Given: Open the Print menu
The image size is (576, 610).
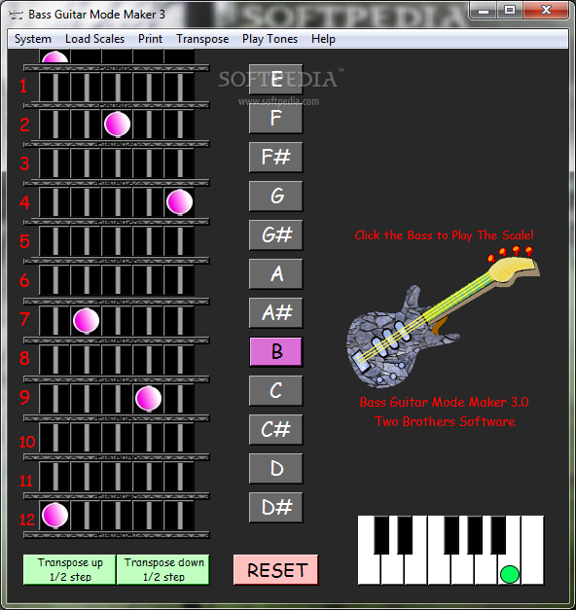Looking at the screenshot, I should (x=150, y=39).
